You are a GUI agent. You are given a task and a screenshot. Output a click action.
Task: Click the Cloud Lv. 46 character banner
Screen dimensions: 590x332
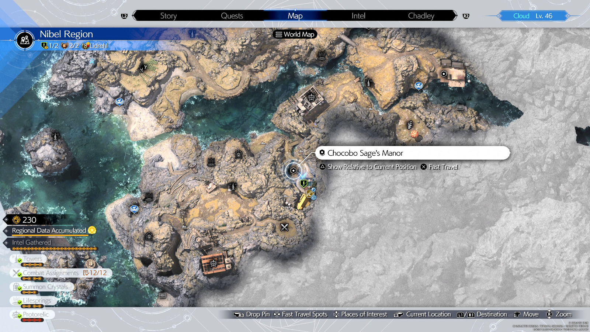point(532,16)
